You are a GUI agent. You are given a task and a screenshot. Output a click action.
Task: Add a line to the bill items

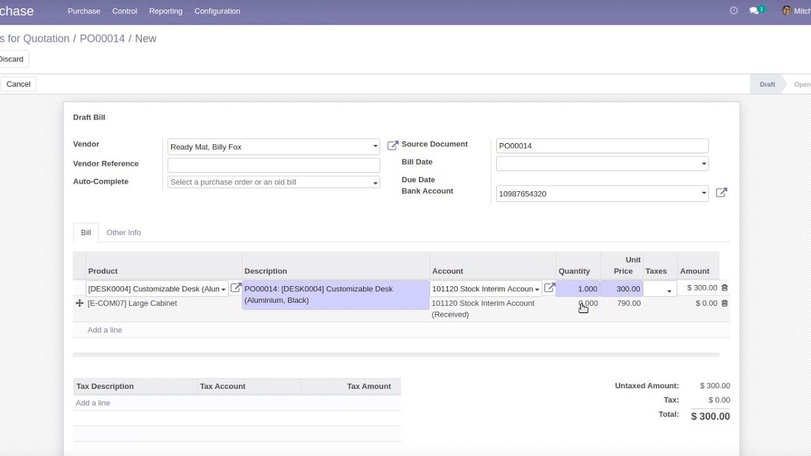click(105, 330)
